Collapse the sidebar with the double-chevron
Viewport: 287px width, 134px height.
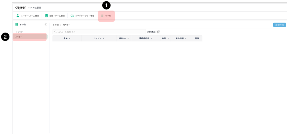point(46,25)
